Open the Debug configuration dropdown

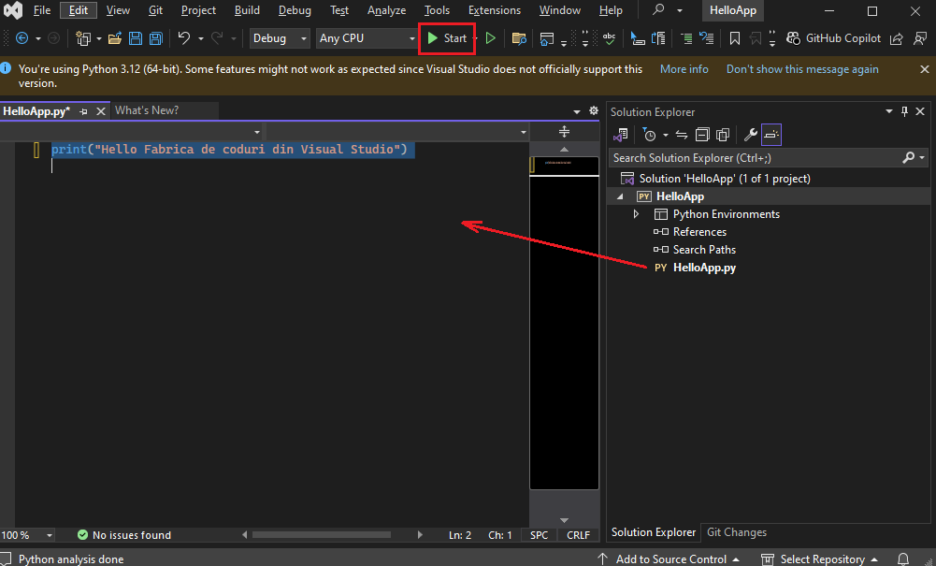coord(280,38)
